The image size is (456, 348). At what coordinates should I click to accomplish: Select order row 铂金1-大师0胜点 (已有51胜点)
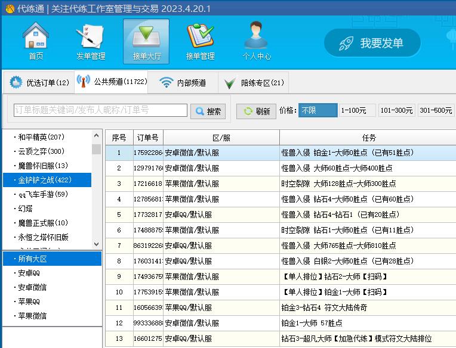(x=281, y=153)
